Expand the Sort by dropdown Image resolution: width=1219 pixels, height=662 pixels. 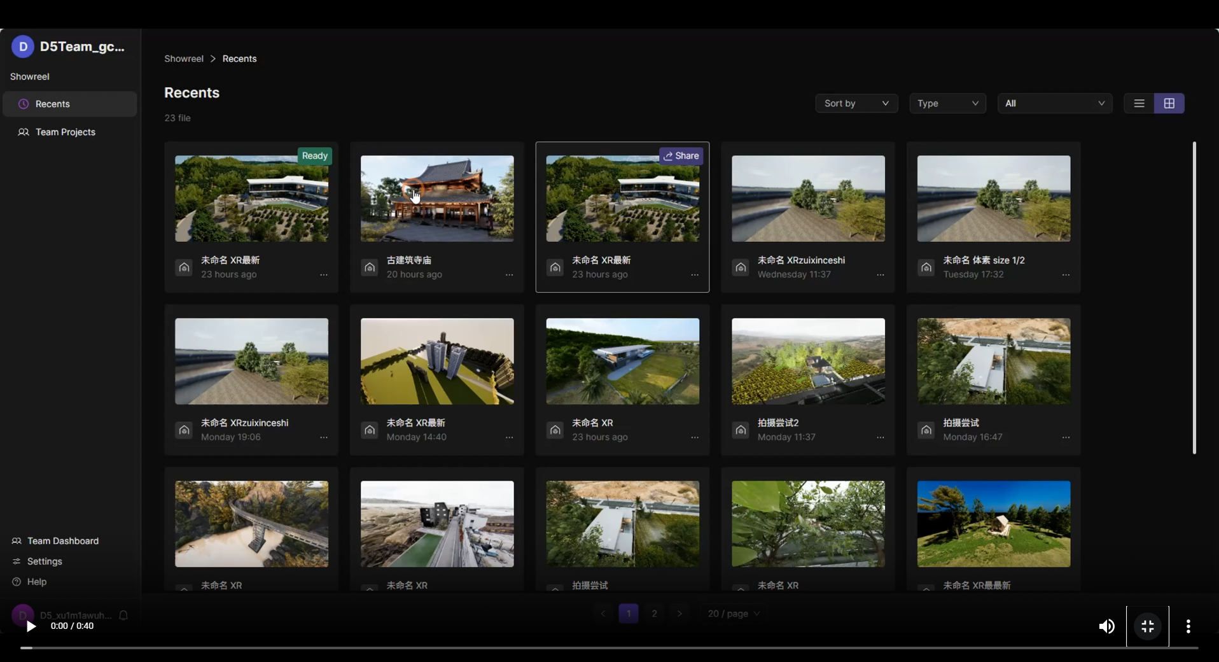pyautogui.click(x=856, y=103)
